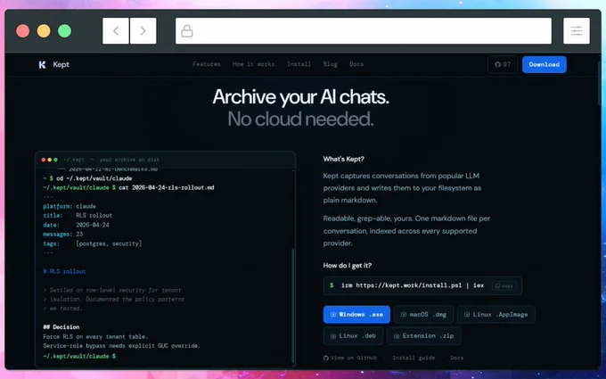
Task: Click the "platform: claude" line
Action: (x=70, y=207)
